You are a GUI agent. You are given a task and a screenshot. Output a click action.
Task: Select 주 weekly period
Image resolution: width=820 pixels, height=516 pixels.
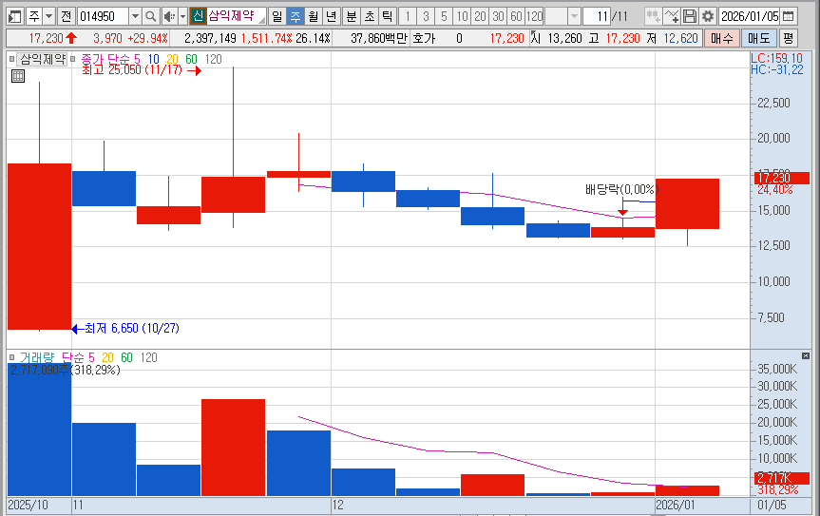[x=295, y=17]
